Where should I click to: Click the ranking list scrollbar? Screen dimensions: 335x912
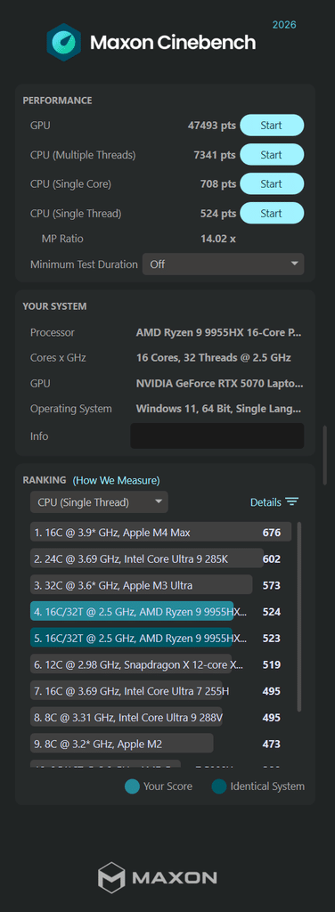click(x=299, y=616)
